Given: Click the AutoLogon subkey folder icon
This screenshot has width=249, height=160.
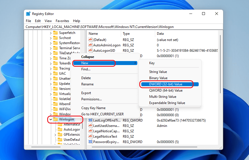Looking at the screenshot, I should pos(60,129).
